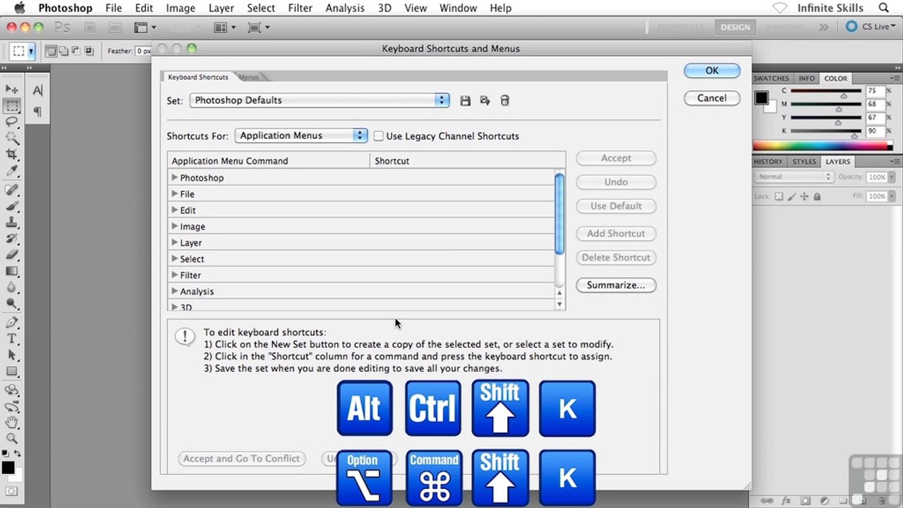
Task: Select the Rectangular Marquee tool in toolbox
Action: [12, 106]
